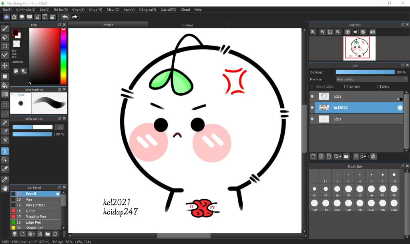
Task: Toggle the Khóa lock checkbox
Action: pos(379,87)
